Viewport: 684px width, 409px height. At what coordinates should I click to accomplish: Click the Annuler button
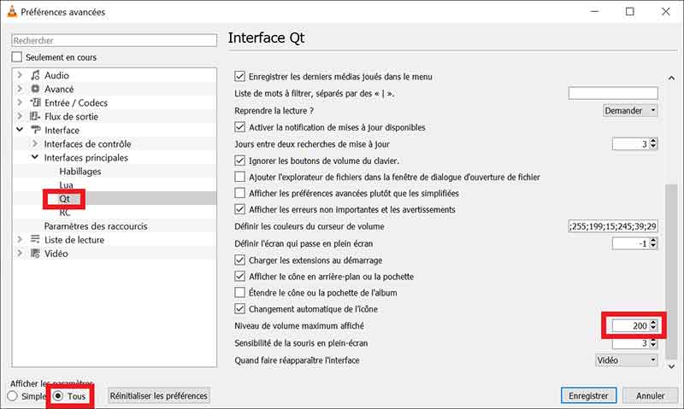(650, 395)
